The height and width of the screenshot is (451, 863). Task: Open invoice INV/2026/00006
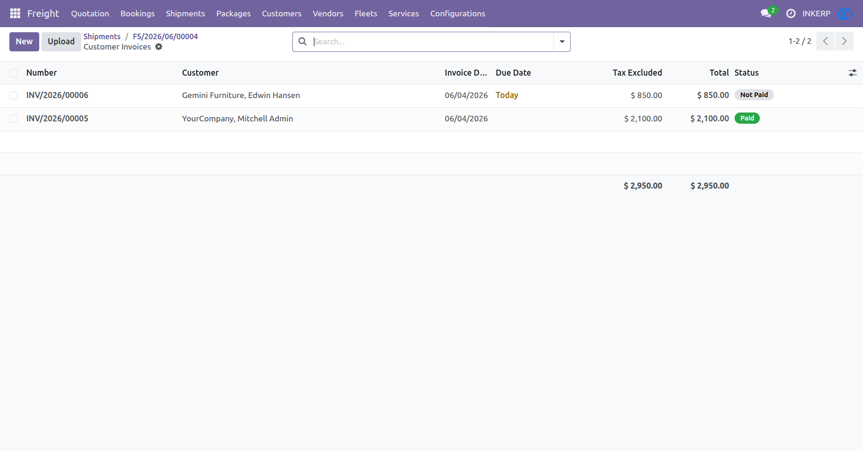[x=57, y=95]
